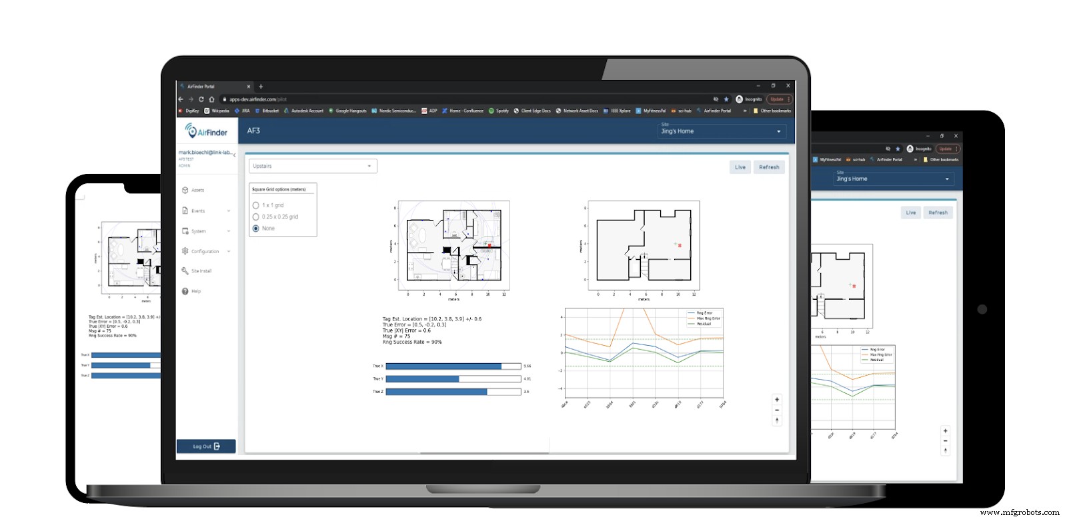
Task: Open the Bitbucket bookmark on laptop
Action: click(x=267, y=111)
